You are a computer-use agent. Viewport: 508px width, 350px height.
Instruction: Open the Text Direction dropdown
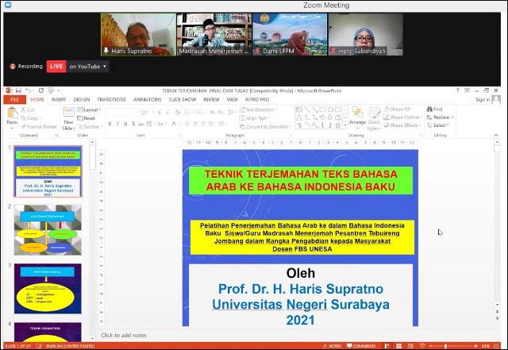click(x=258, y=110)
